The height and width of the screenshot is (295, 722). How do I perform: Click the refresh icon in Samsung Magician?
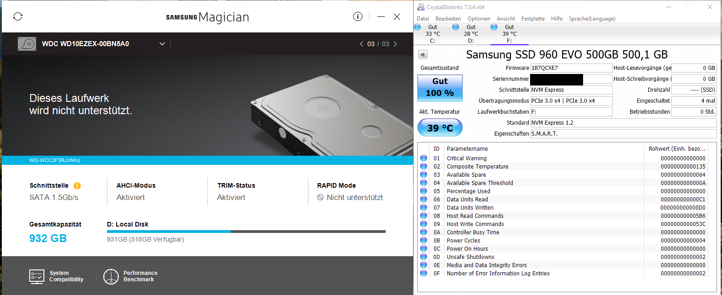18,16
